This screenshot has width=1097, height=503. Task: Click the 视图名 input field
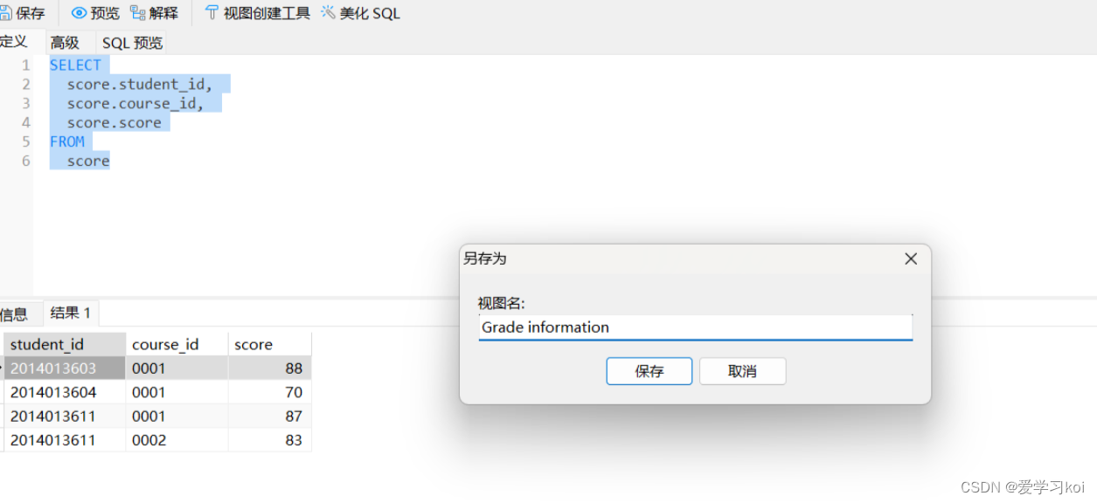696,327
